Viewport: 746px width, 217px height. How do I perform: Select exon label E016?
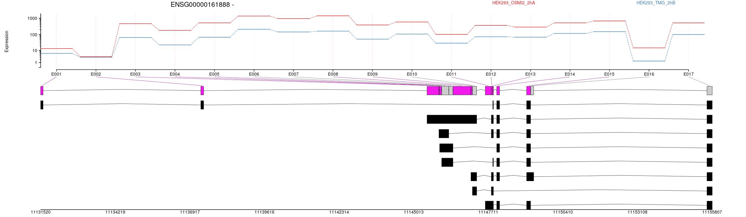(x=649, y=74)
